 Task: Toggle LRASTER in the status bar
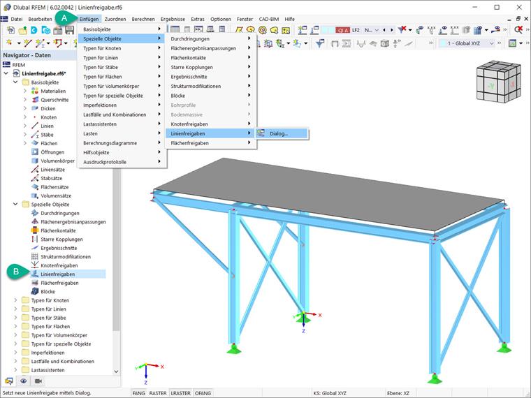(180, 393)
